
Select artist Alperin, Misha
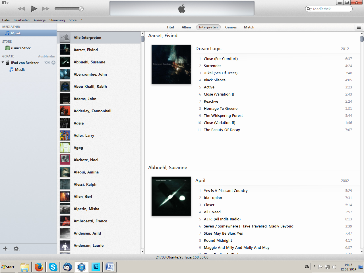[99, 209]
